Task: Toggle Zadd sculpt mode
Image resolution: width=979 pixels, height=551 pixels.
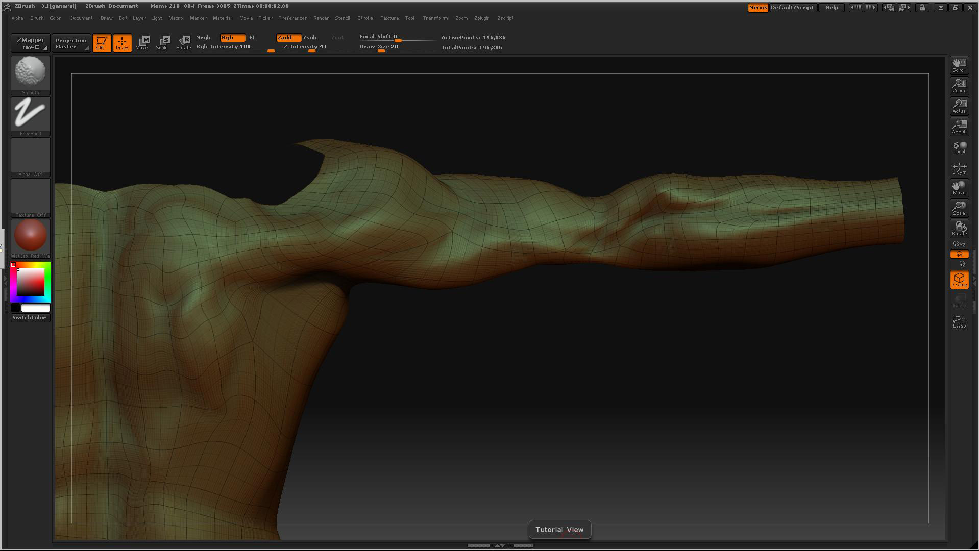Action: click(x=288, y=38)
